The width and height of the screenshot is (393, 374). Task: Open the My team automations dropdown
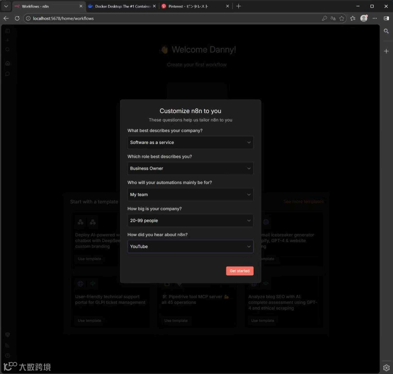click(190, 194)
